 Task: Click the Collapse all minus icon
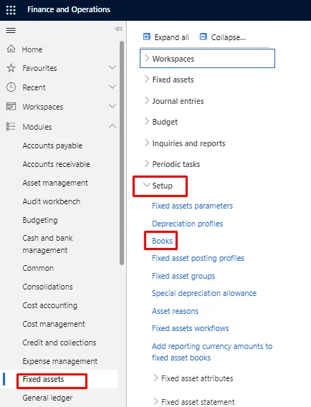pyautogui.click(x=204, y=37)
